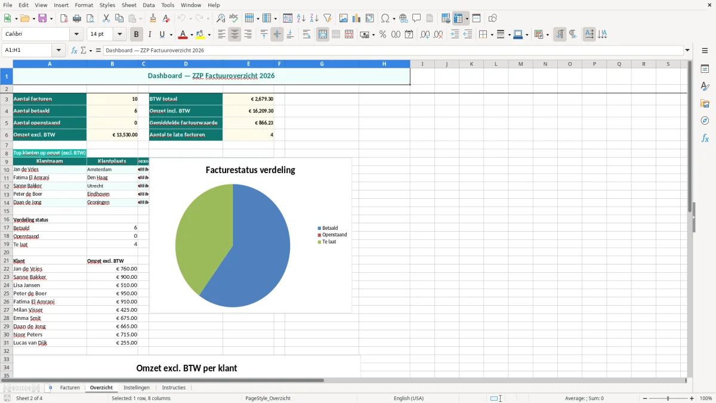Open Print Preview
The height and width of the screenshot is (403, 716).
point(89,19)
